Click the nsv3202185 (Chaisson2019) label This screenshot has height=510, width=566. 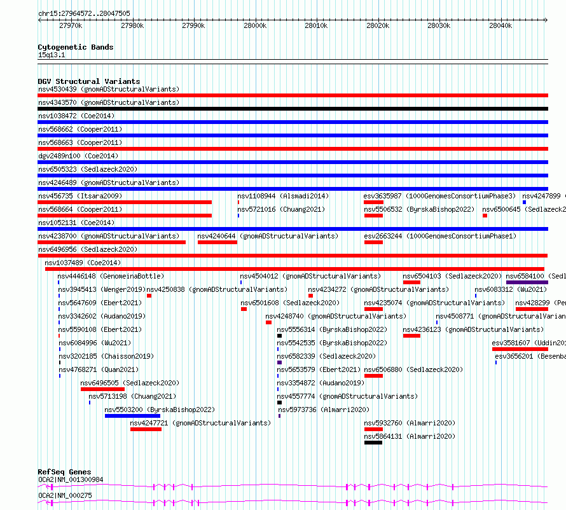pyautogui.click(x=106, y=356)
